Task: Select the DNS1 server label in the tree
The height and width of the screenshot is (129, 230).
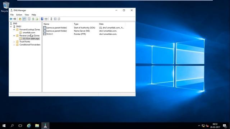Action: [x=19, y=27]
